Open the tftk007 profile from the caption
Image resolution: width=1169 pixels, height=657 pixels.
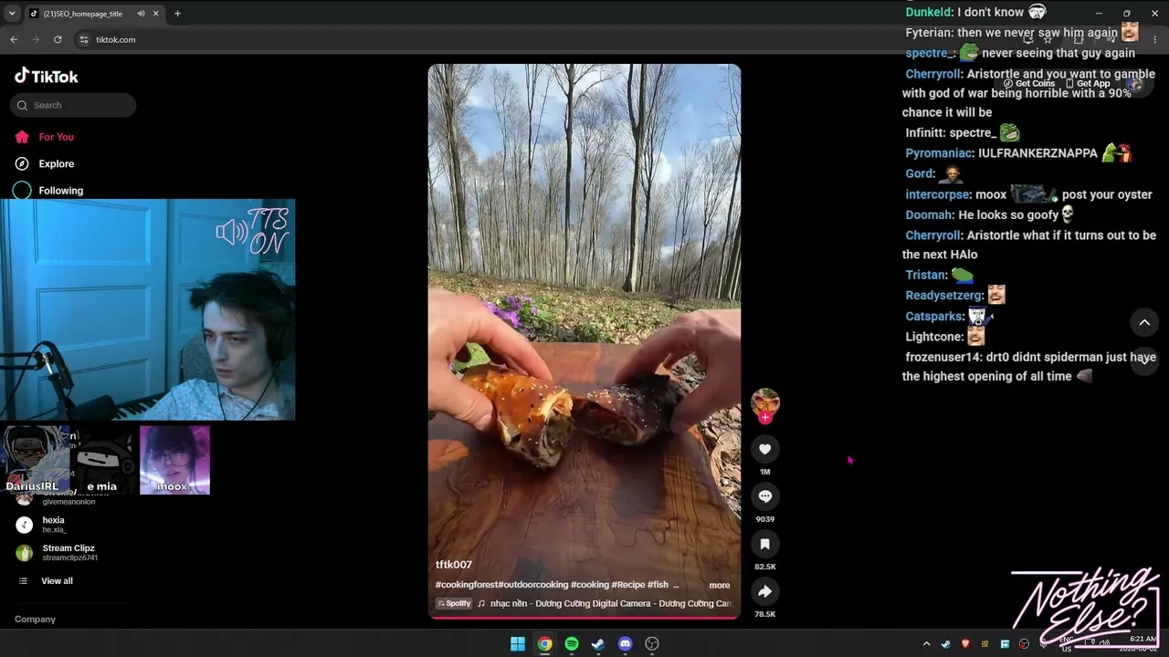454,565
